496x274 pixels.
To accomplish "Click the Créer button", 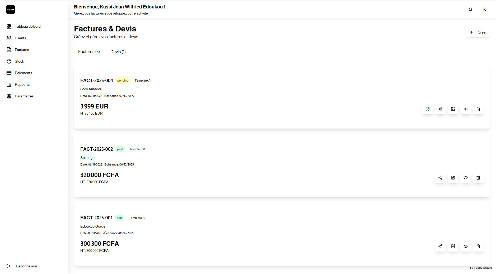I will pyautogui.click(x=478, y=32).
